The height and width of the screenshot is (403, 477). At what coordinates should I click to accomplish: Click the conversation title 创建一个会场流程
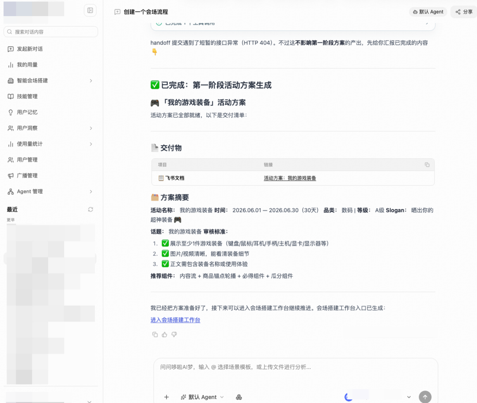point(146,12)
